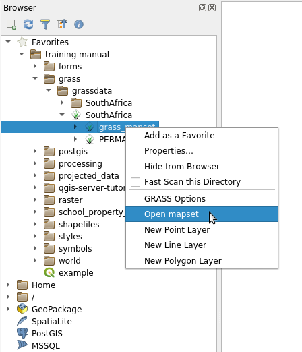302x352 pixels.
Task: Collapse the training manual folder
Action: click(x=22, y=54)
